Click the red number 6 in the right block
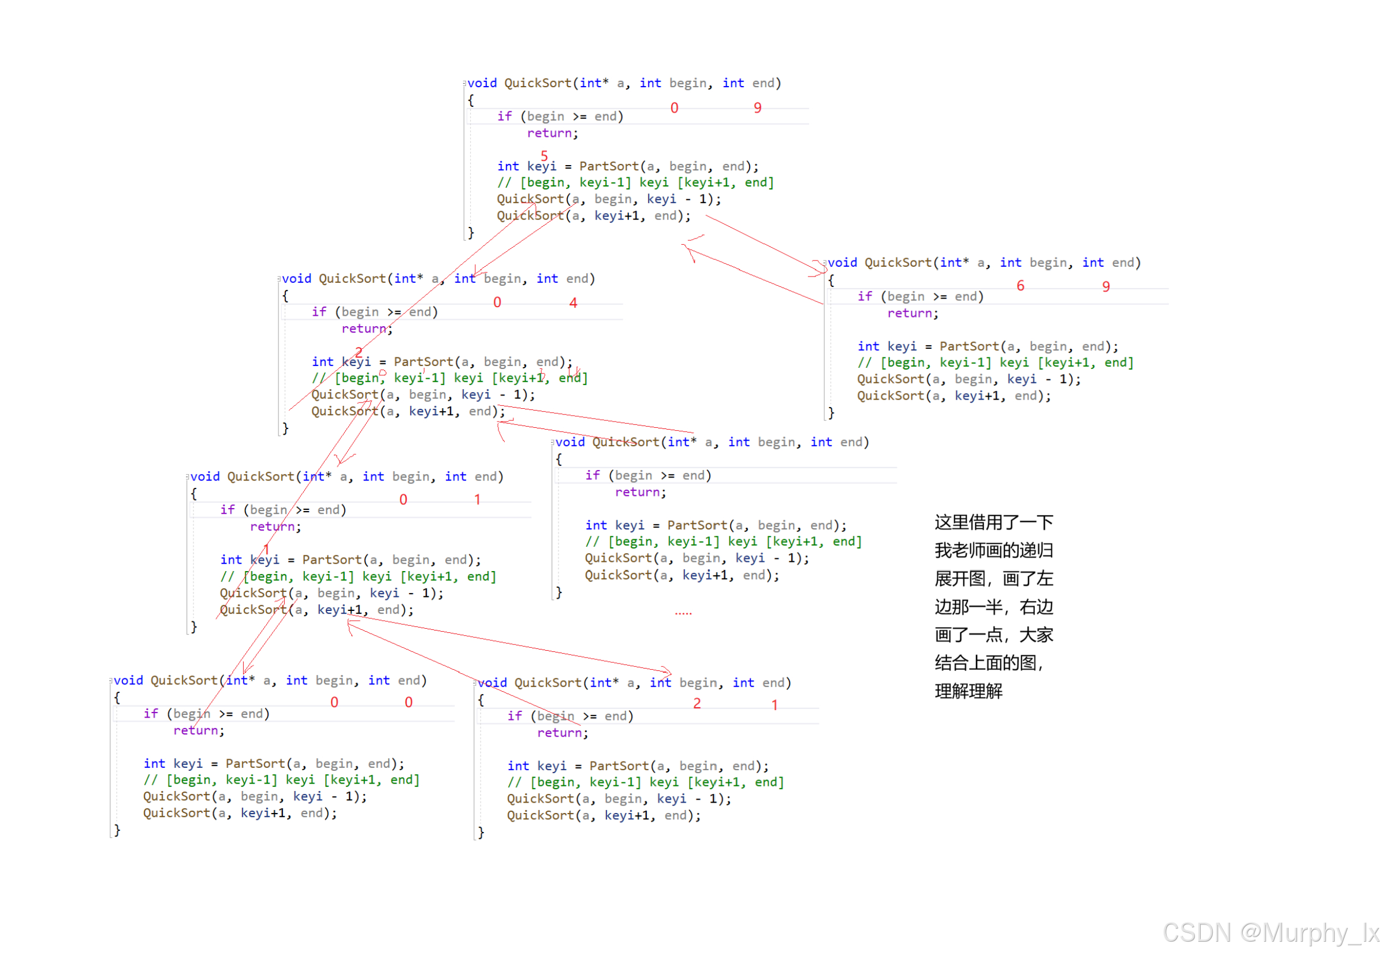This screenshot has width=1382, height=955. 1020,286
